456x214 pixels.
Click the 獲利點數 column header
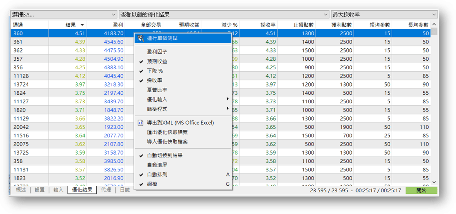tap(335, 25)
